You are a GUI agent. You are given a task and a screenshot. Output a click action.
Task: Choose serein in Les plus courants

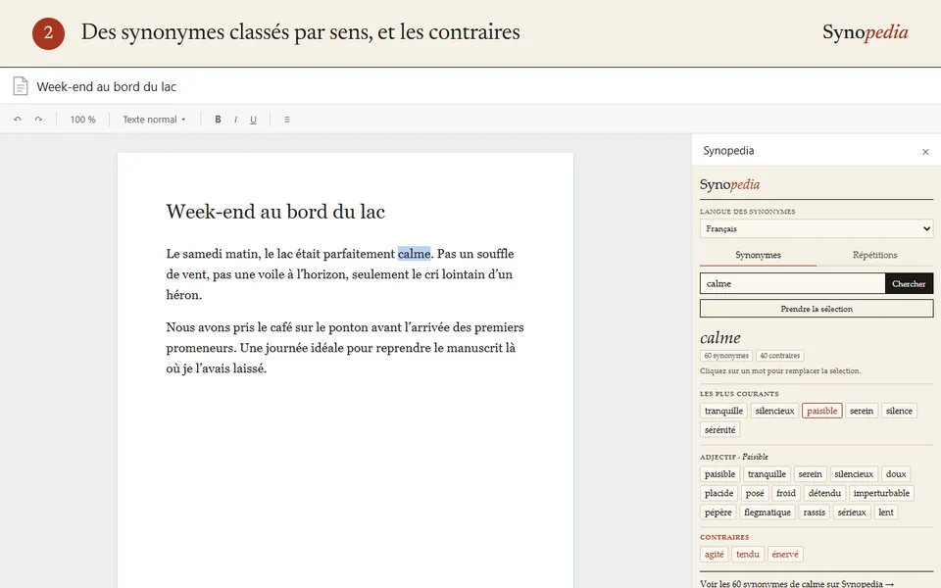point(862,411)
